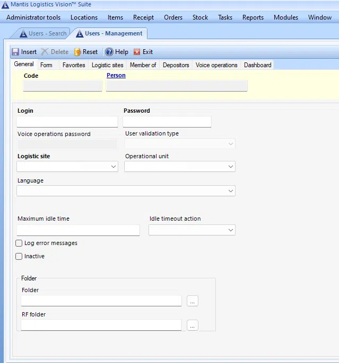Open Help via question mark icon
The height and width of the screenshot is (363, 339).
pyautogui.click(x=109, y=52)
